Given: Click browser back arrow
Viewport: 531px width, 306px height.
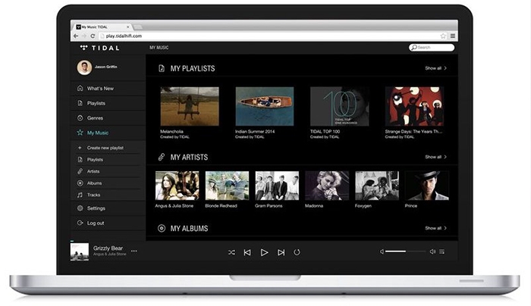Looking at the screenshot, I should (76, 36).
